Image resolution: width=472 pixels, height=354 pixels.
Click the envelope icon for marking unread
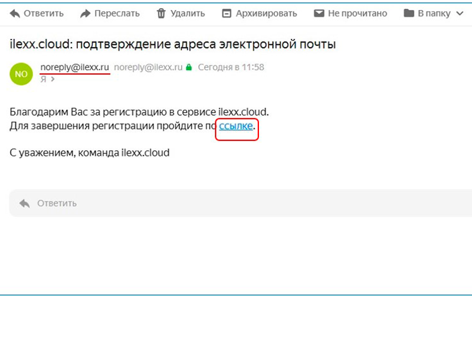pyautogui.click(x=319, y=13)
